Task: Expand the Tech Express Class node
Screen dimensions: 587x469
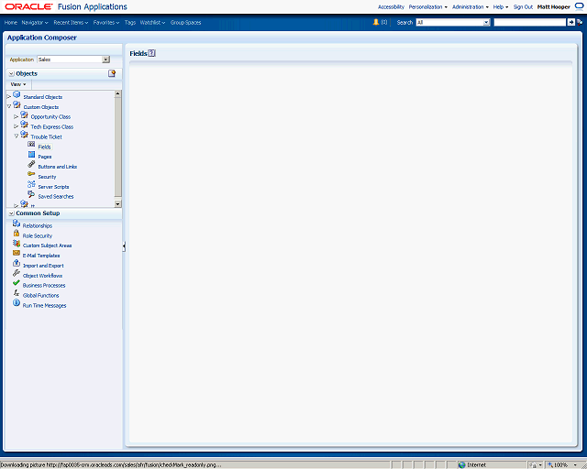Action: [x=17, y=126]
